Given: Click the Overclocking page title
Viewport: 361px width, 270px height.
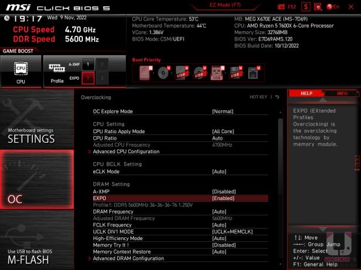Looking at the screenshot, I should [96, 97].
